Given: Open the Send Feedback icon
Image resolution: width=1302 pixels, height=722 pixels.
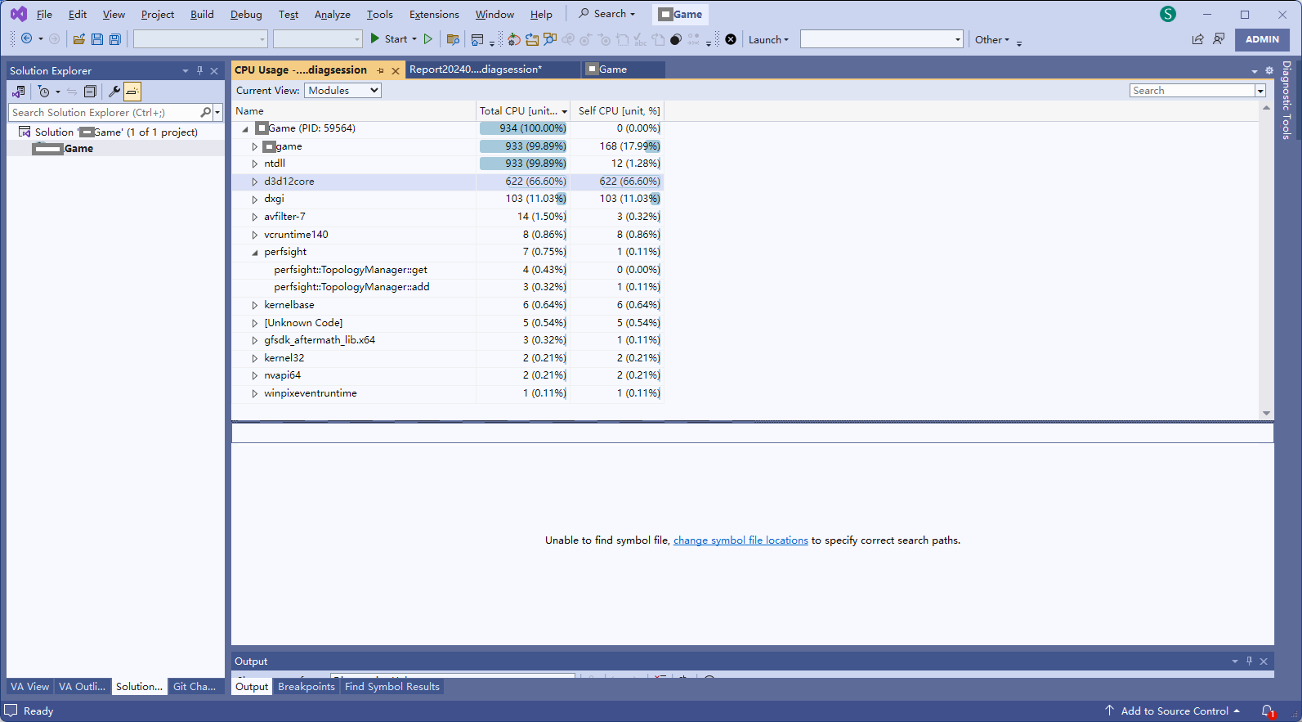Looking at the screenshot, I should click(x=1219, y=39).
